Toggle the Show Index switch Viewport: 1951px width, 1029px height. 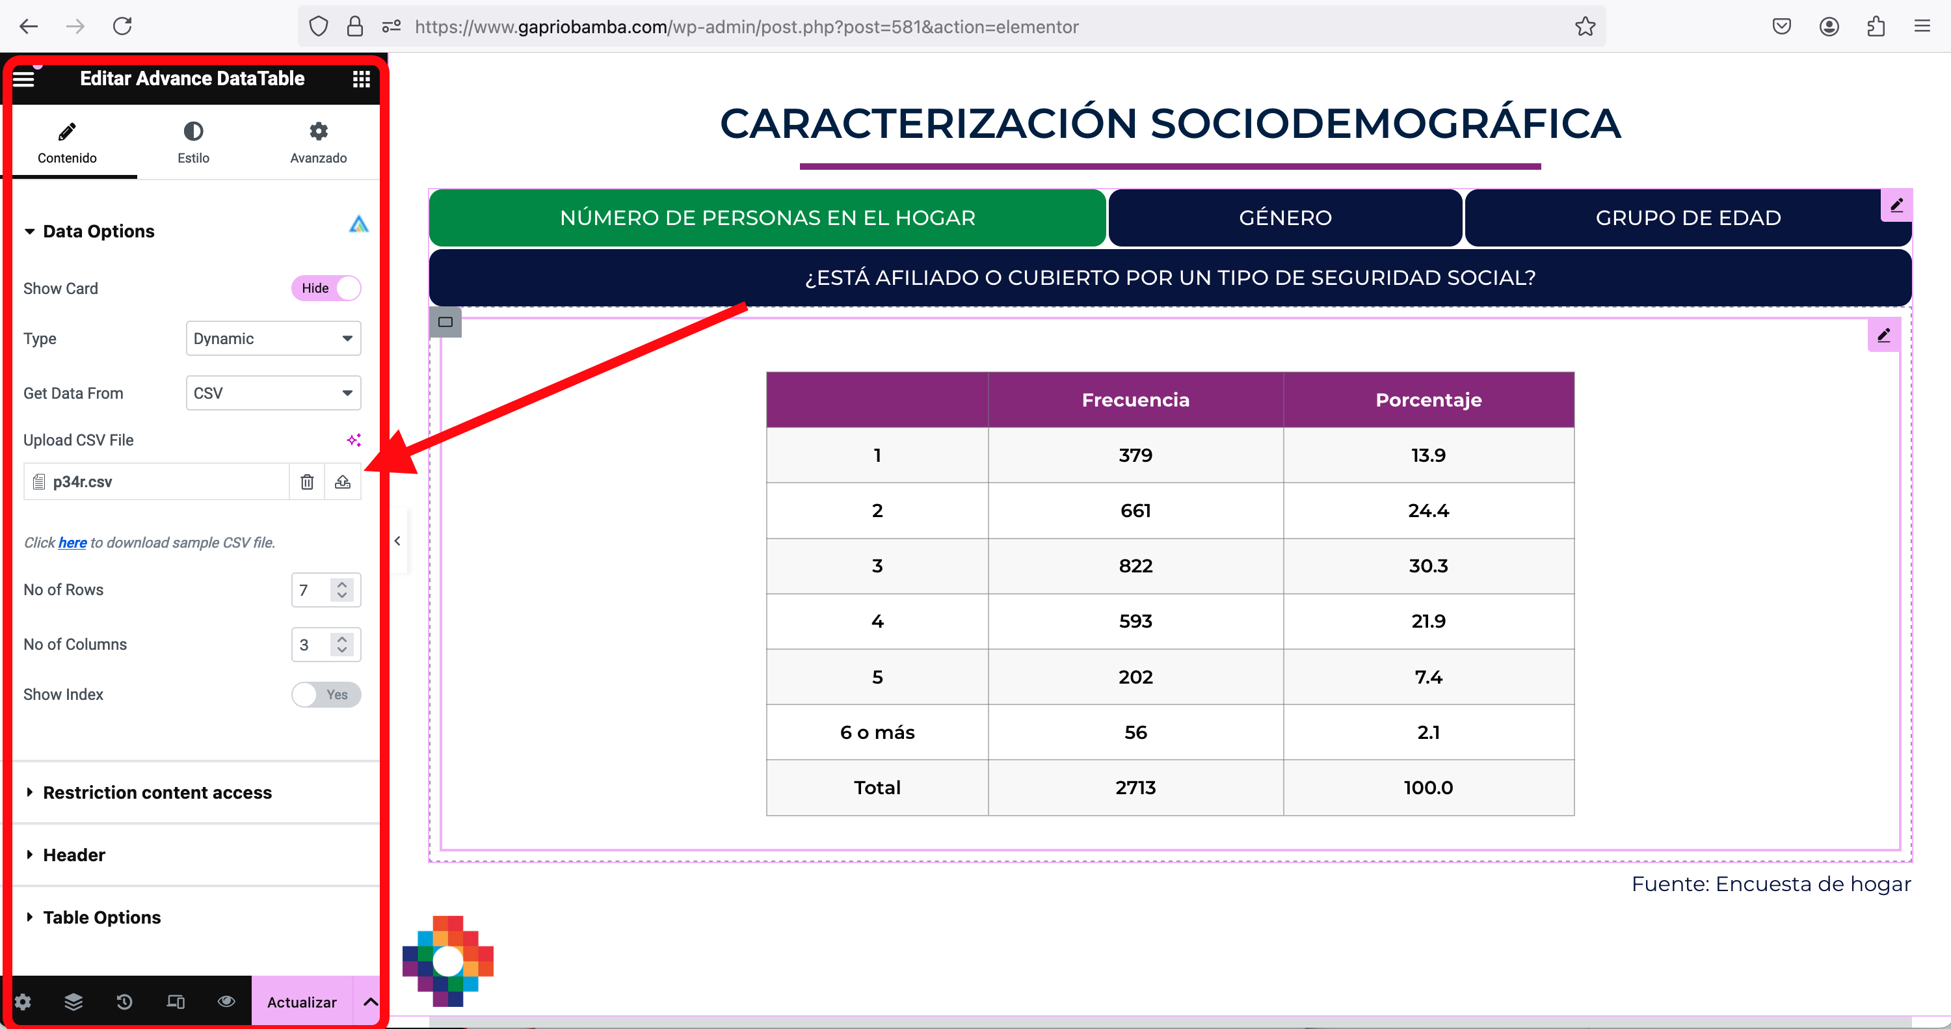pos(326,694)
